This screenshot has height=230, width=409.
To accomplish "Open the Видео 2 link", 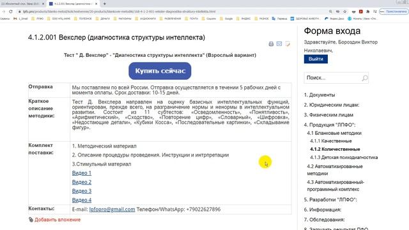I will click(82, 182).
